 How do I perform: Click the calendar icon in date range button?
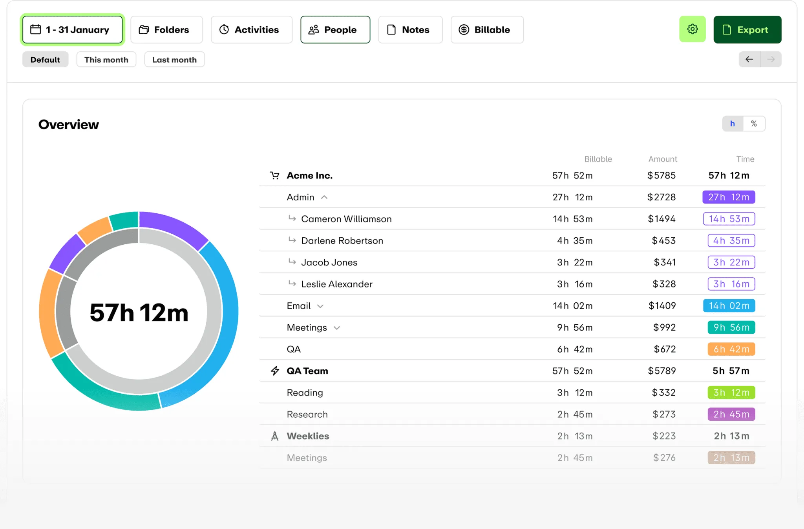(x=36, y=29)
